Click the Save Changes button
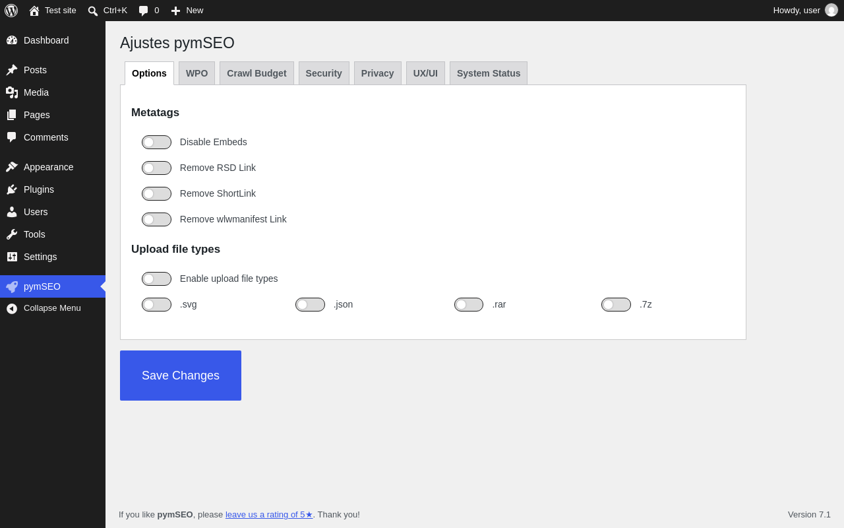 point(181,376)
